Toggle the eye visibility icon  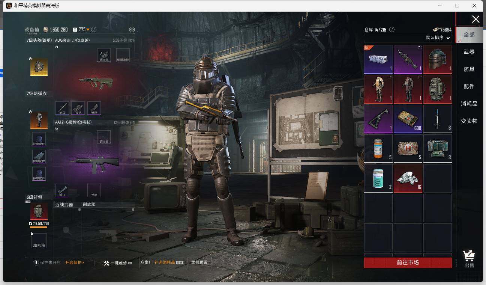[x=132, y=29]
